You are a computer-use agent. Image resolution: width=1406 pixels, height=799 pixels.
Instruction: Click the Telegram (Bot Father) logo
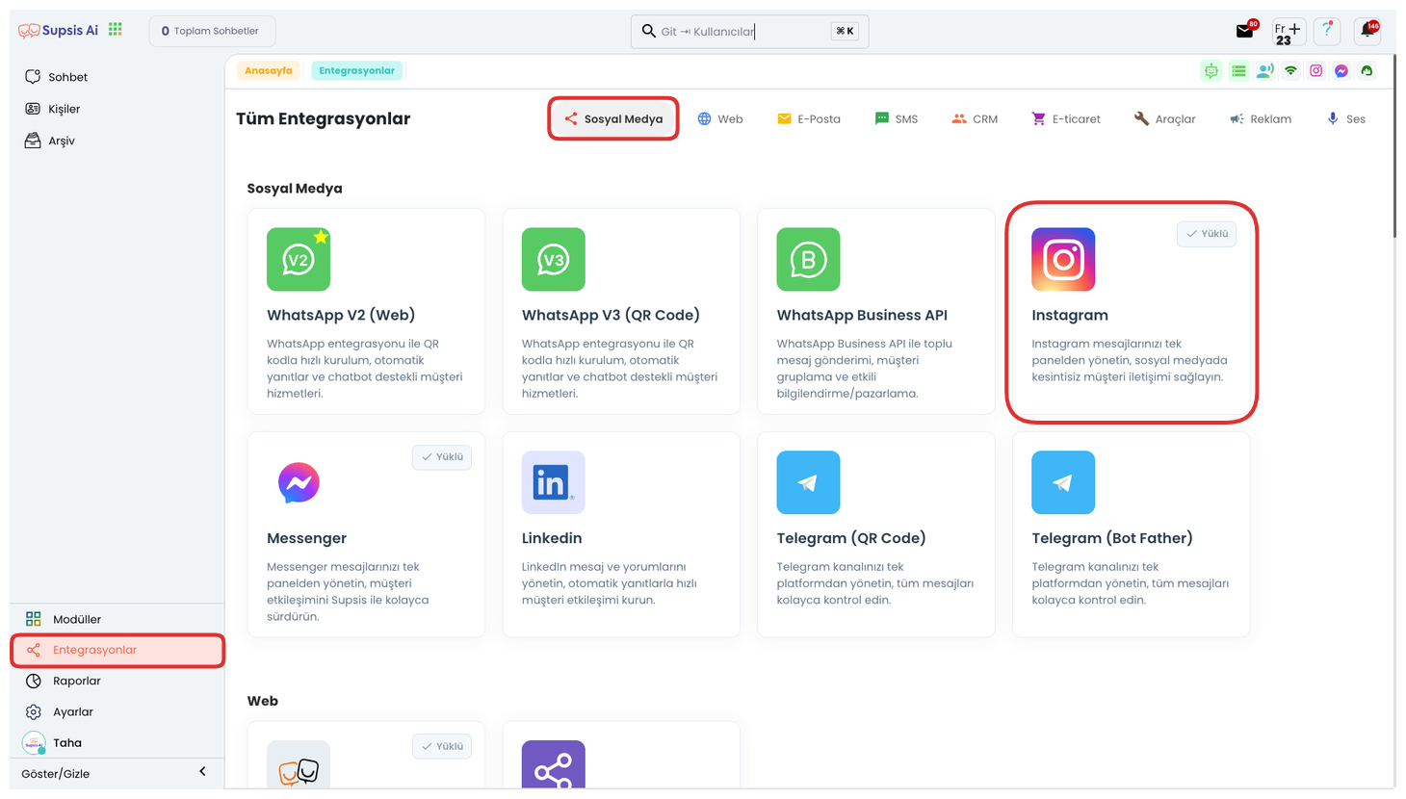[x=1063, y=482]
